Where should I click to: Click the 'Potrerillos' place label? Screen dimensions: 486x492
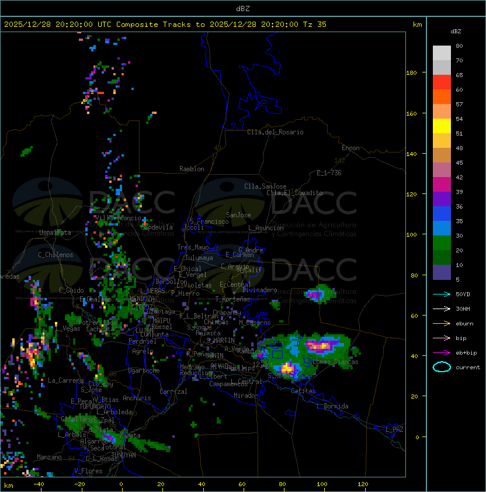pyautogui.click(x=98, y=323)
